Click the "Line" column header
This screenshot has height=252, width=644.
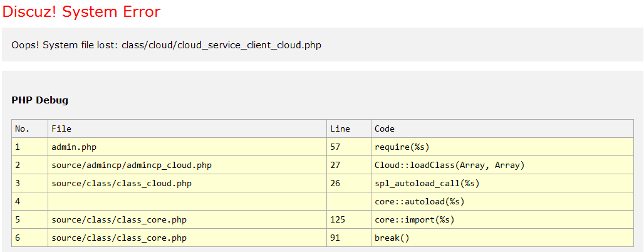coord(349,129)
